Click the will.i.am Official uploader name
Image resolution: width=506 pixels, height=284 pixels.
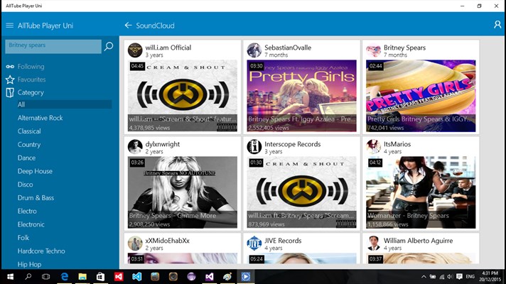coord(168,48)
